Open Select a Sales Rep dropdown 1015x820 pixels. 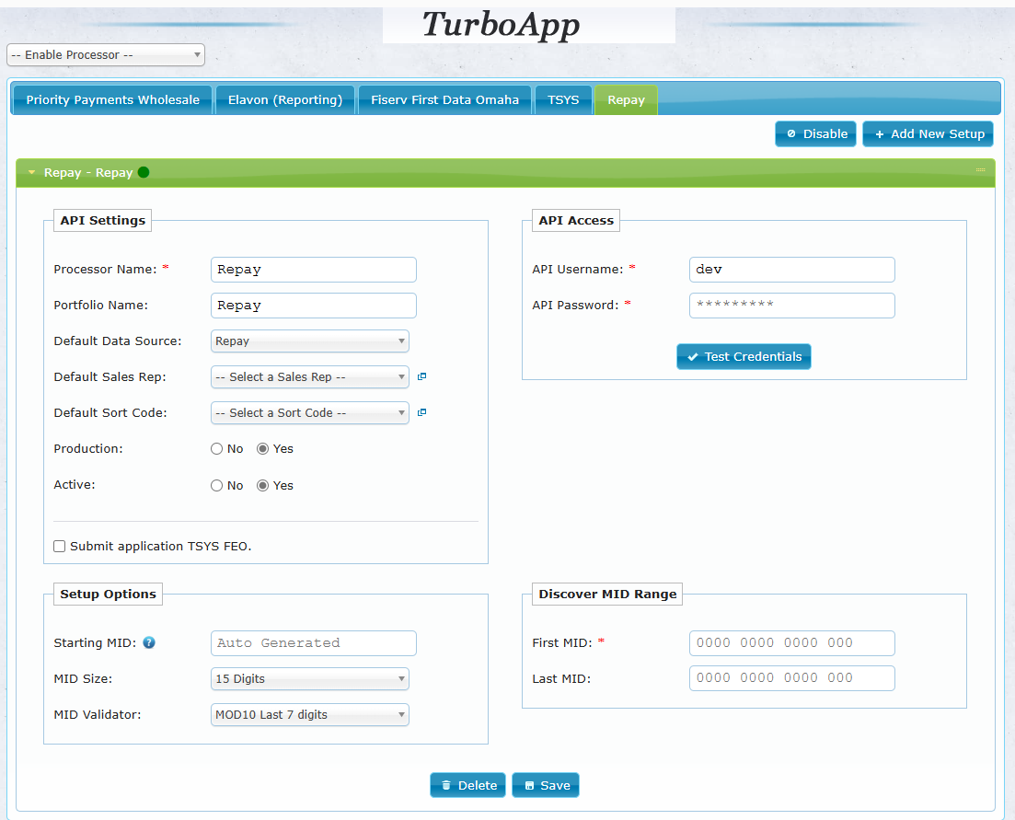(309, 376)
